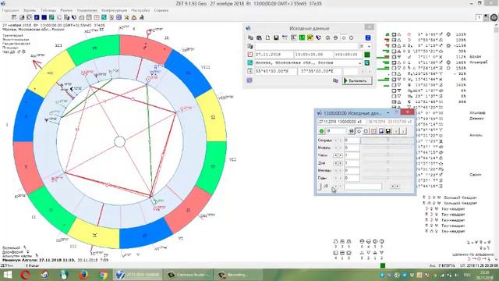
Task: Click the Save diskette icon in Исходные данные
Action: [x=276, y=37]
